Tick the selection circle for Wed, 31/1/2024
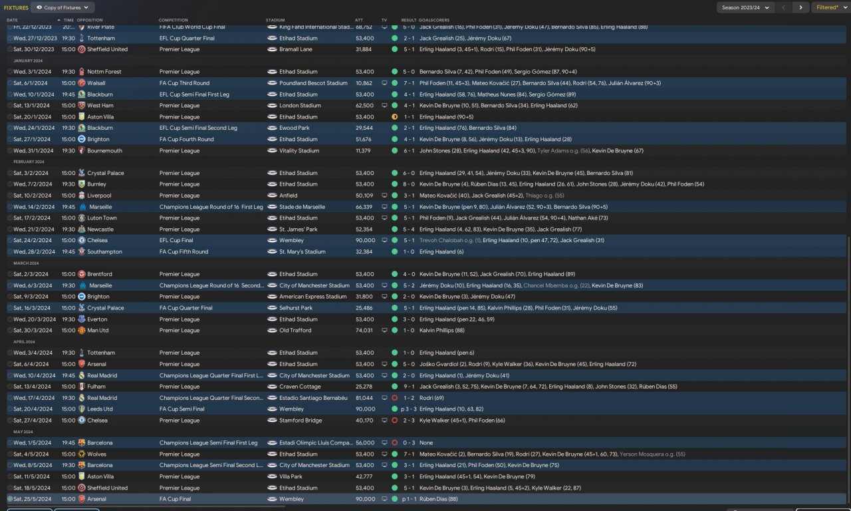 (x=10, y=151)
